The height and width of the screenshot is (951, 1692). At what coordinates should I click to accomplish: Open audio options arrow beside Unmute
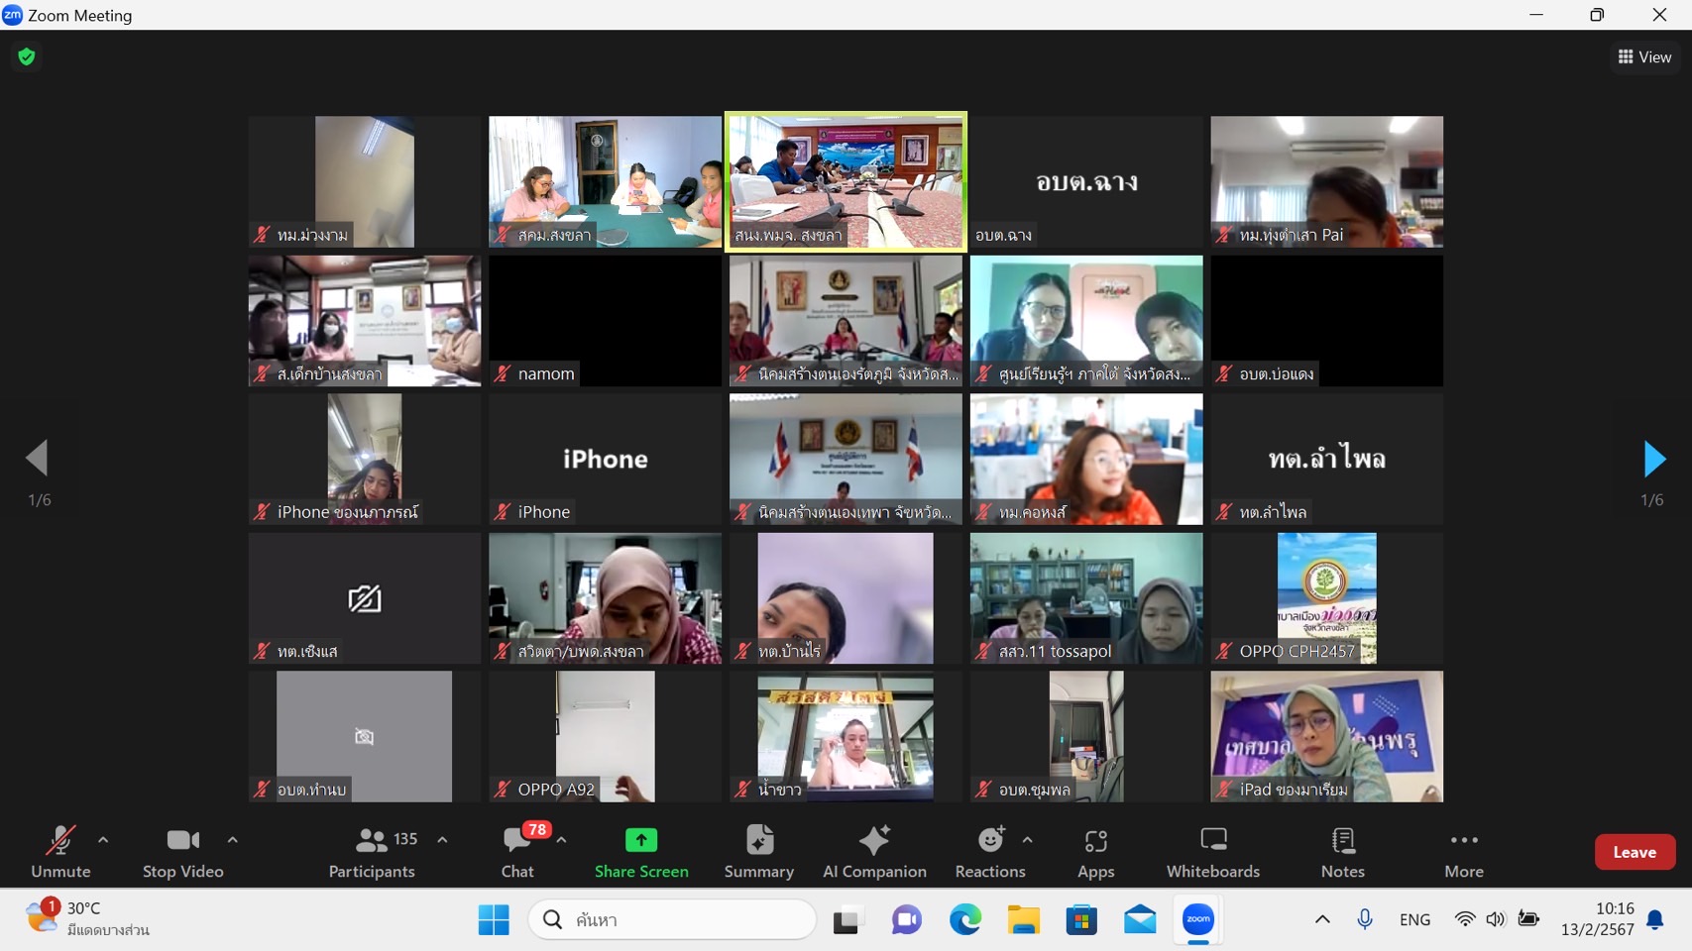point(103,840)
